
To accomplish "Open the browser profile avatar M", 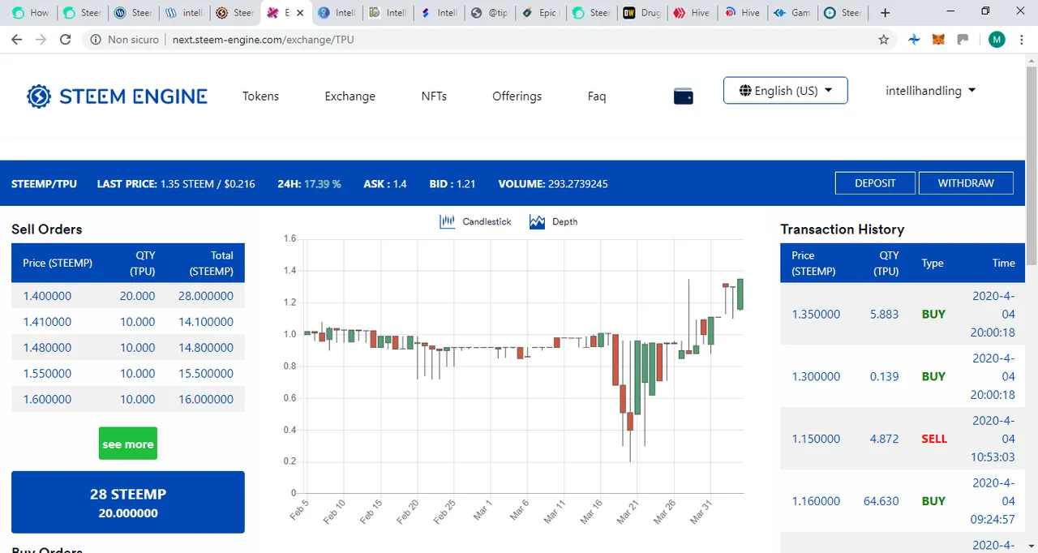I will coord(997,39).
